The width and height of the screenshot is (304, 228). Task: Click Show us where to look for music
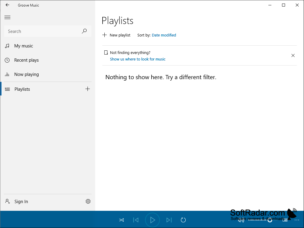[138, 59]
